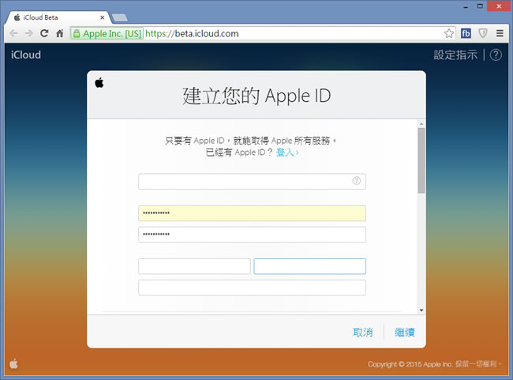Bookmark this page with the star icon
The height and width of the screenshot is (380, 513).
(x=449, y=33)
